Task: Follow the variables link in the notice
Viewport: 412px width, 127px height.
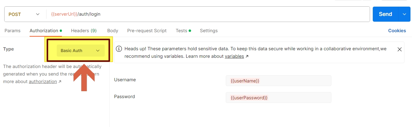Action: pos(234,56)
